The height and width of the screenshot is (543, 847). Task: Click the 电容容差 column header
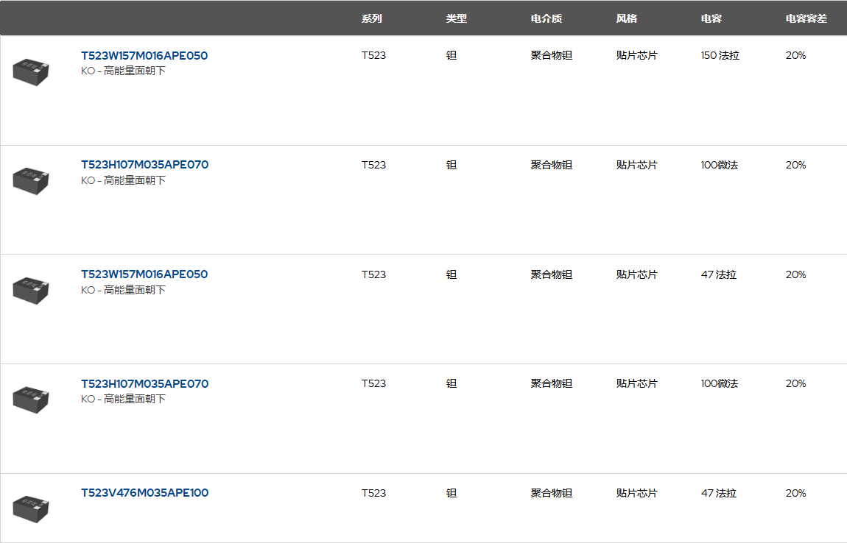(806, 18)
